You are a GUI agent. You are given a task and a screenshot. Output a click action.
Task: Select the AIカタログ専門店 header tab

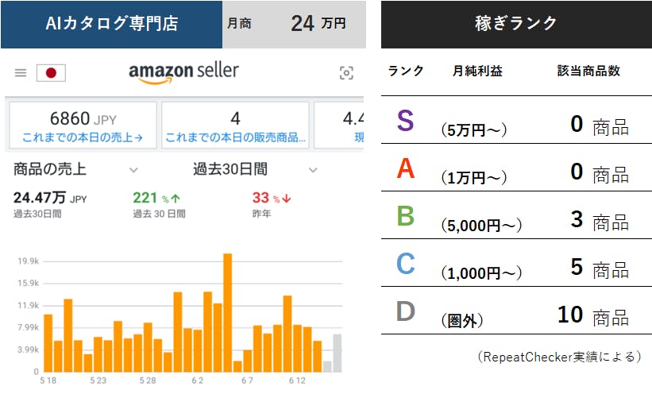112,24
